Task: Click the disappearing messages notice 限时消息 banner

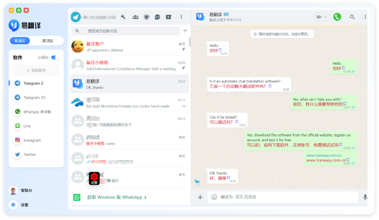Action: 282,34
